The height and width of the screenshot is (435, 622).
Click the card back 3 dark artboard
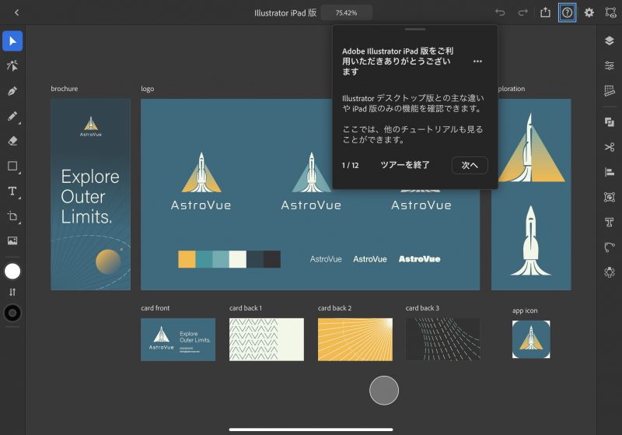(443, 339)
